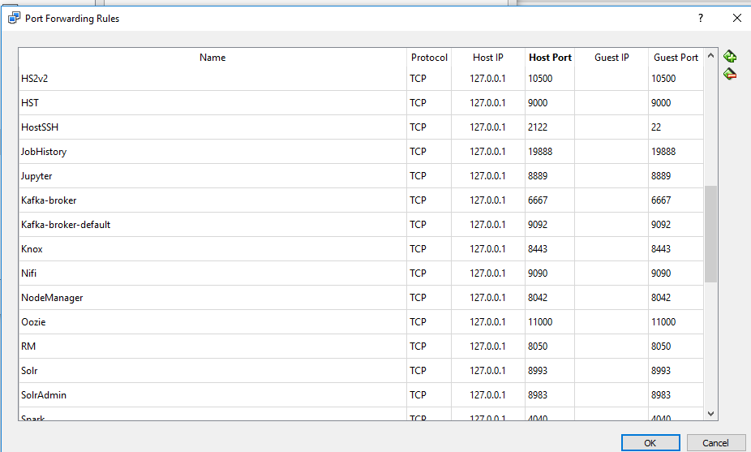The width and height of the screenshot is (751, 452).
Task: Confirm the rules with OK
Action: point(650,443)
